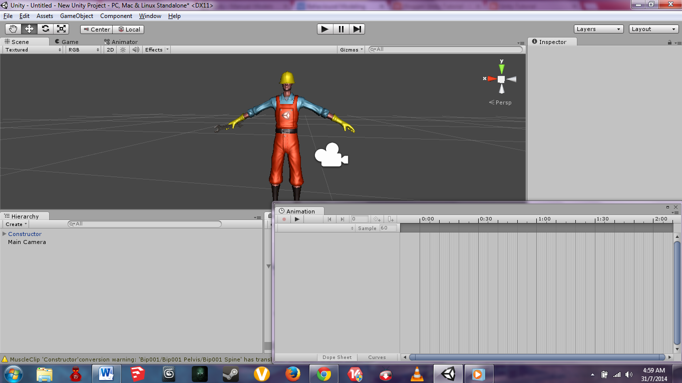Open the GameObject menu
This screenshot has width=682, height=383.
click(x=76, y=15)
